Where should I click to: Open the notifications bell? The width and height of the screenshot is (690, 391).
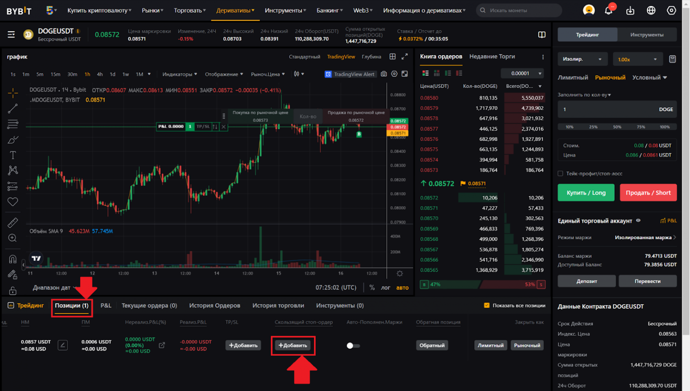(609, 10)
